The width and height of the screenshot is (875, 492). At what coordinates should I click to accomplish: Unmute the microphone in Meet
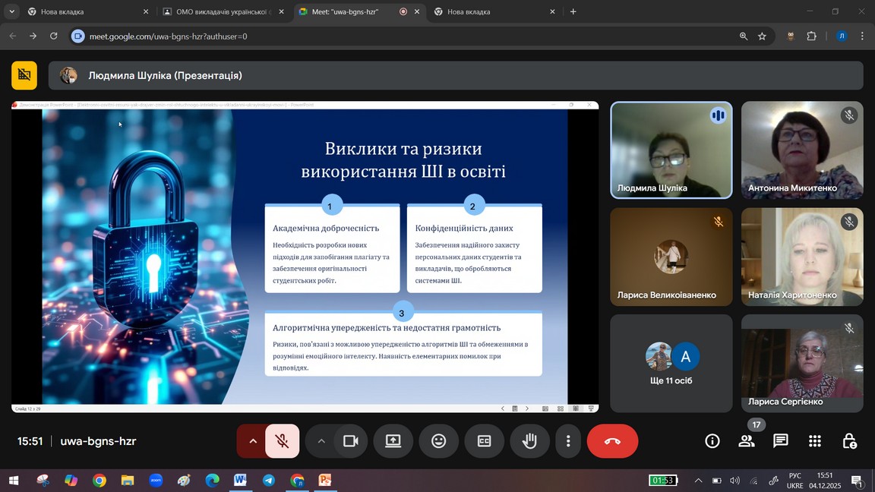(x=282, y=441)
